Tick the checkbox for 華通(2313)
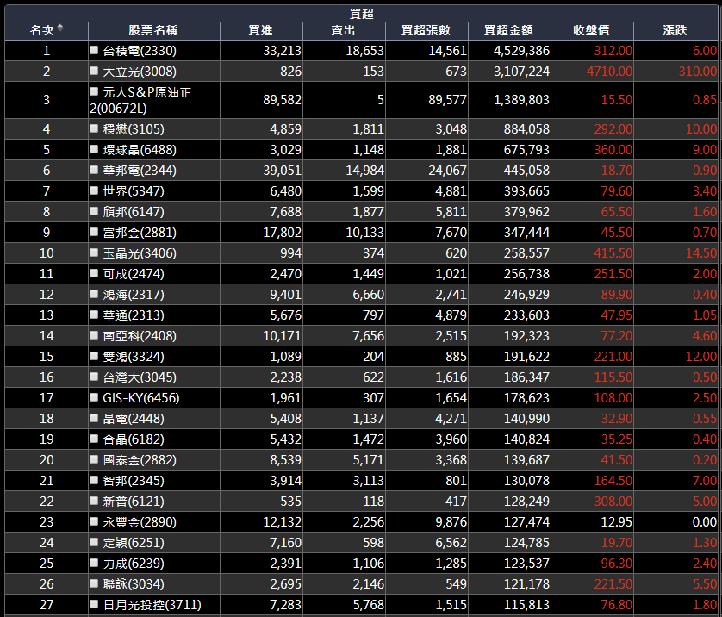This screenshot has height=617, width=722. click(x=94, y=315)
